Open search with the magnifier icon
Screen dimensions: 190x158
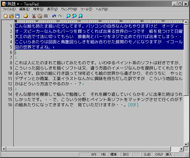68,16
